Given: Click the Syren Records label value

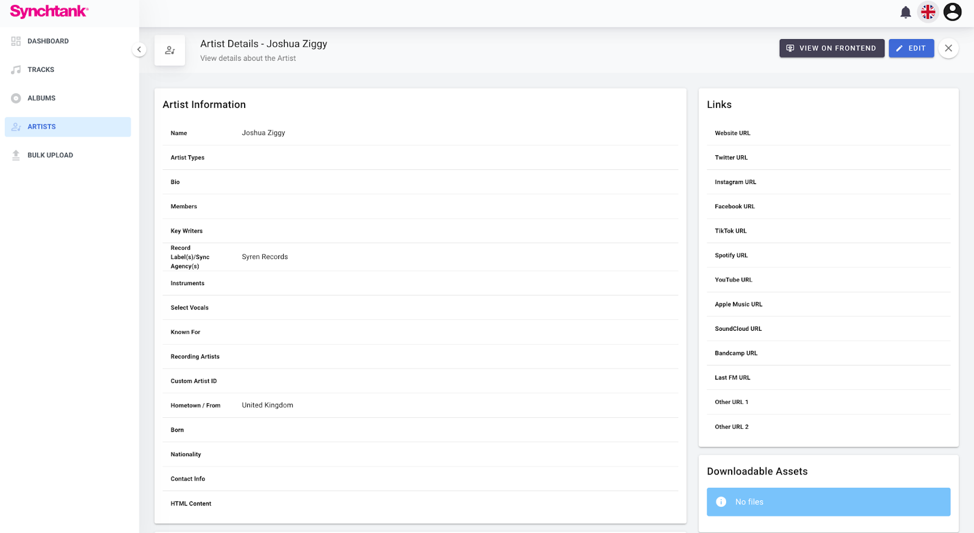Looking at the screenshot, I should coord(265,257).
